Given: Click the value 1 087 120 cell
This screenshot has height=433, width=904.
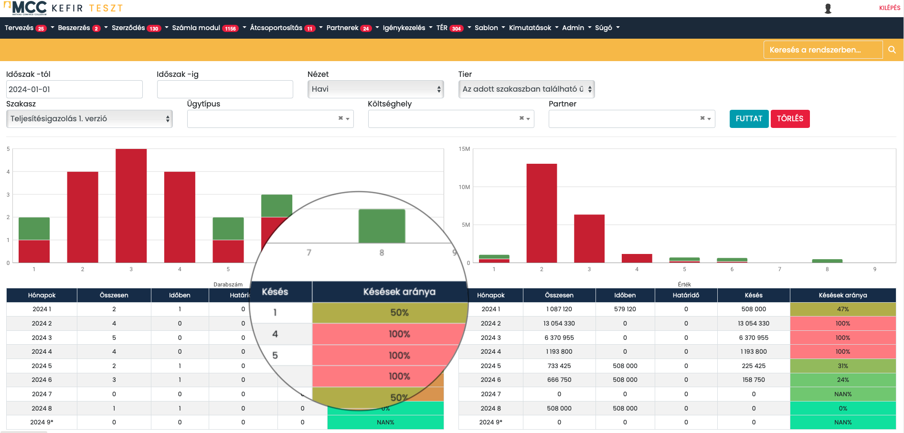Looking at the screenshot, I should (x=559, y=309).
